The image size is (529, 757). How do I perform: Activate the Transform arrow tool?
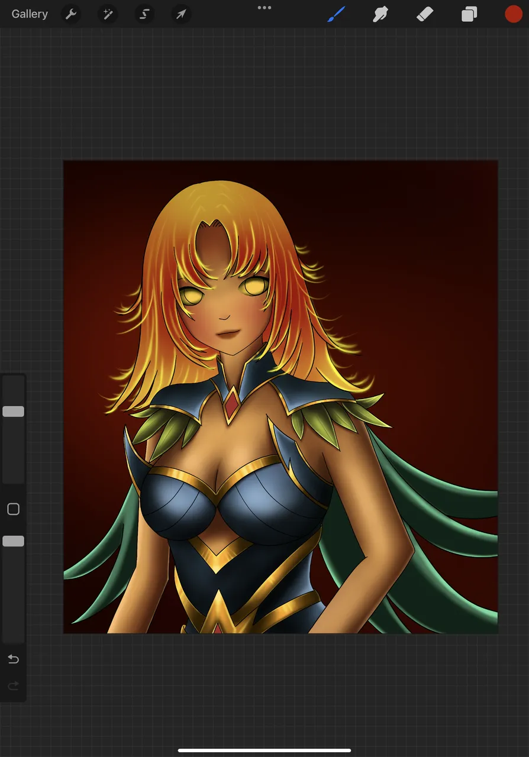click(181, 14)
